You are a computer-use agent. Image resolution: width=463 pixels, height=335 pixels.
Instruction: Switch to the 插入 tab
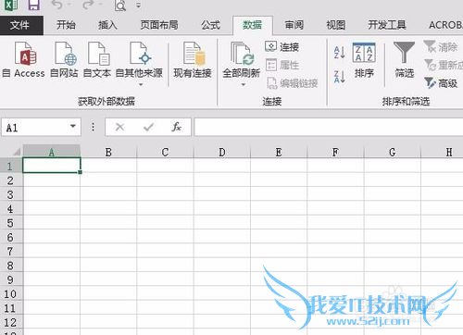[x=107, y=25]
